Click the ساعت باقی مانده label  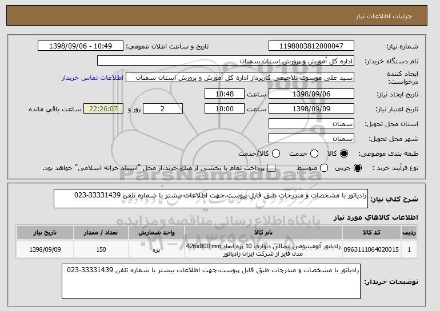coord(55,109)
